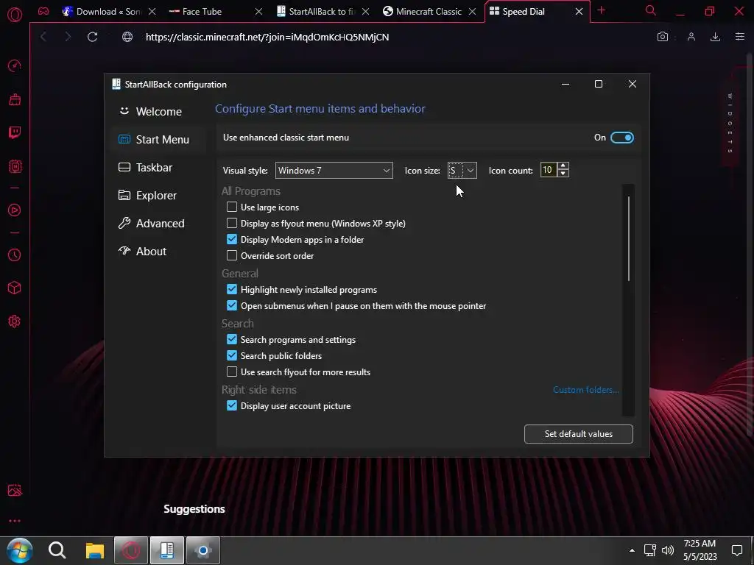Open GX Cleaner icon in sidebar
The width and height of the screenshot is (754, 565).
pyautogui.click(x=15, y=99)
